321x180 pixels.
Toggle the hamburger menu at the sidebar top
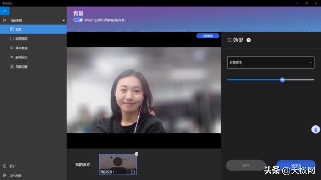pos(5,11)
